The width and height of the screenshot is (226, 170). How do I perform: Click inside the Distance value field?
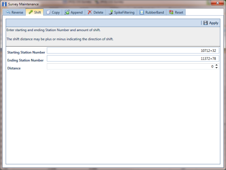131,66
